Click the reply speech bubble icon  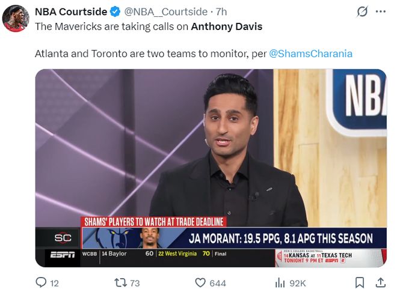[41, 282]
